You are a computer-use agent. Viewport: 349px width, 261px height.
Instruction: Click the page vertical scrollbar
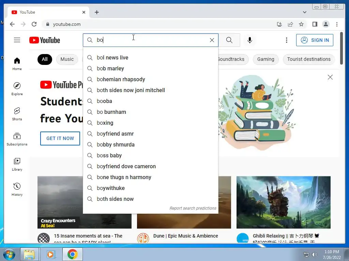pos(342,48)
